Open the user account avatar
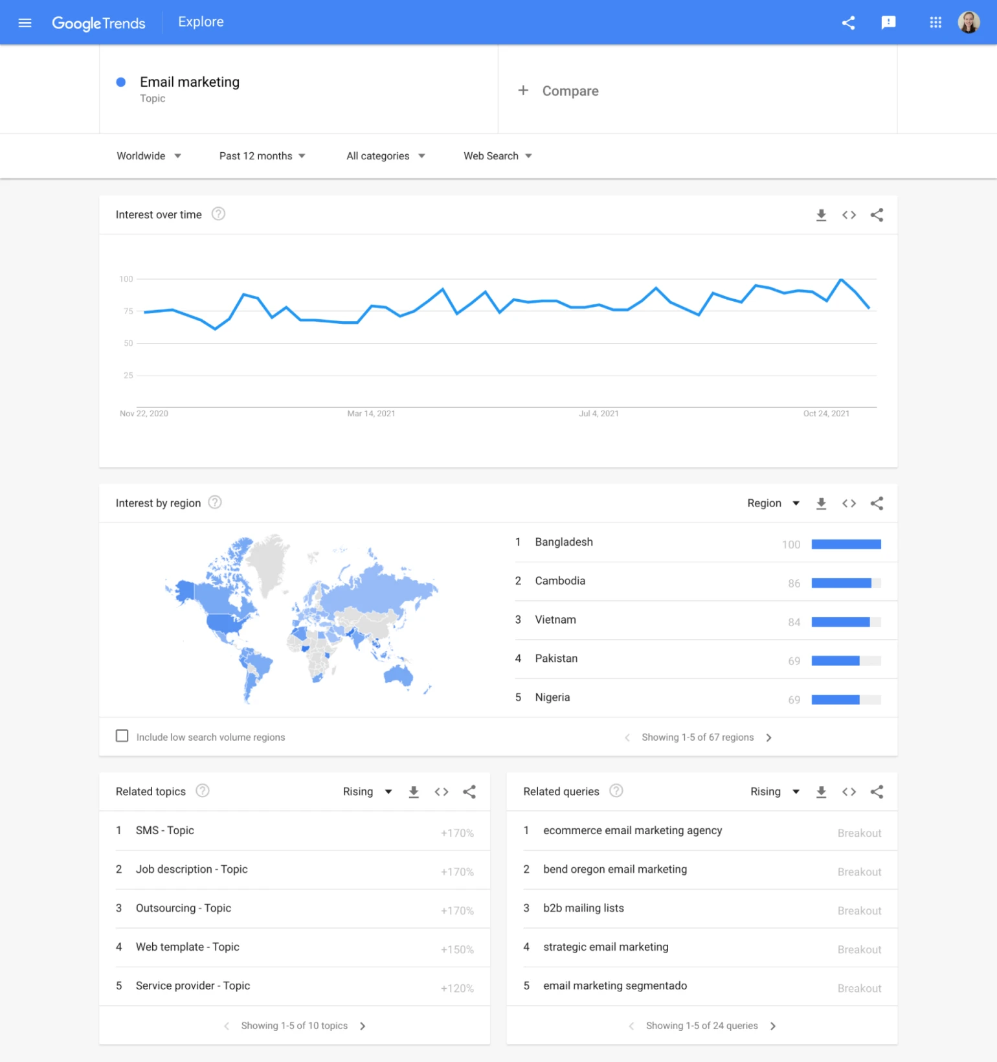Image resolution: width=997 pixels, height=1062 pixels. click(x=969, y=23)
